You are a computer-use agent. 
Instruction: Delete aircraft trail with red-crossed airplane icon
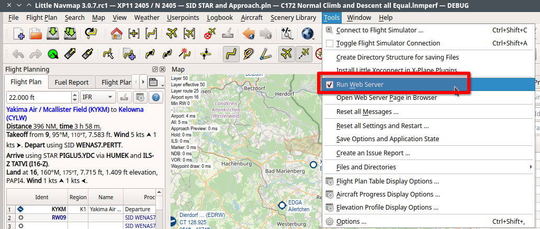point(209,34)
